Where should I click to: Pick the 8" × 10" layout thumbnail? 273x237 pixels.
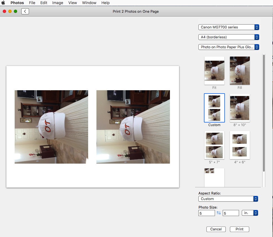click(x=240, y=108)
